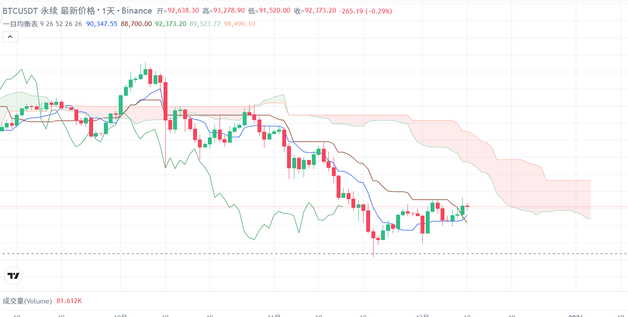Click the Binance exchange name in title
The height and width of the screenshot is (317, 628).
137,11
